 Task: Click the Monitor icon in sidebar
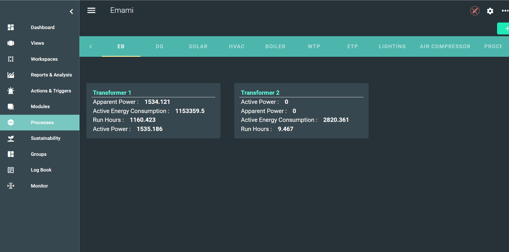coord(11,186)
